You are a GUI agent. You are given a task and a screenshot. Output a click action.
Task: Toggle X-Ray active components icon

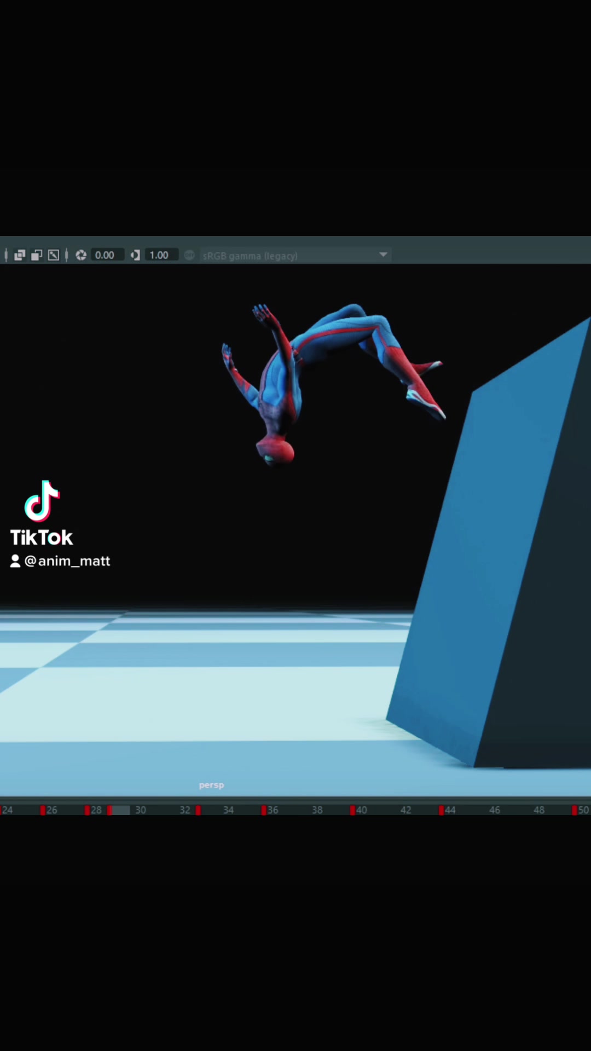[37, 255]
